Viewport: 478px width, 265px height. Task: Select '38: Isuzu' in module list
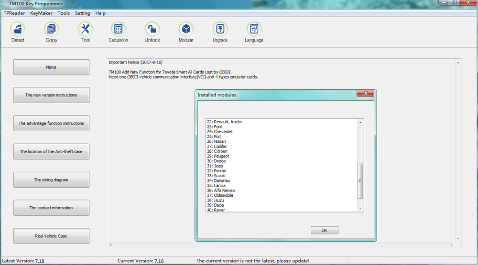coord(216,200)
